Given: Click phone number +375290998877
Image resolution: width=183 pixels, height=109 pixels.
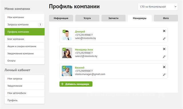Looking at the screenshot, I should coord(84,71).
